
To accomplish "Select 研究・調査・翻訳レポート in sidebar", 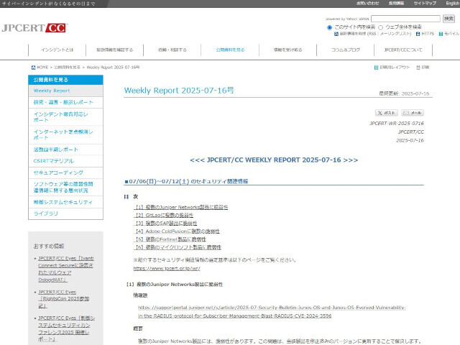I will coord(65,102).
